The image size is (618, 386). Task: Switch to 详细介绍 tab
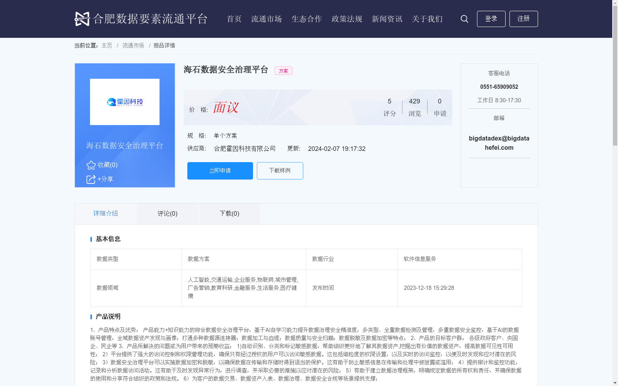pyautogui.click(x=105, y=213)
